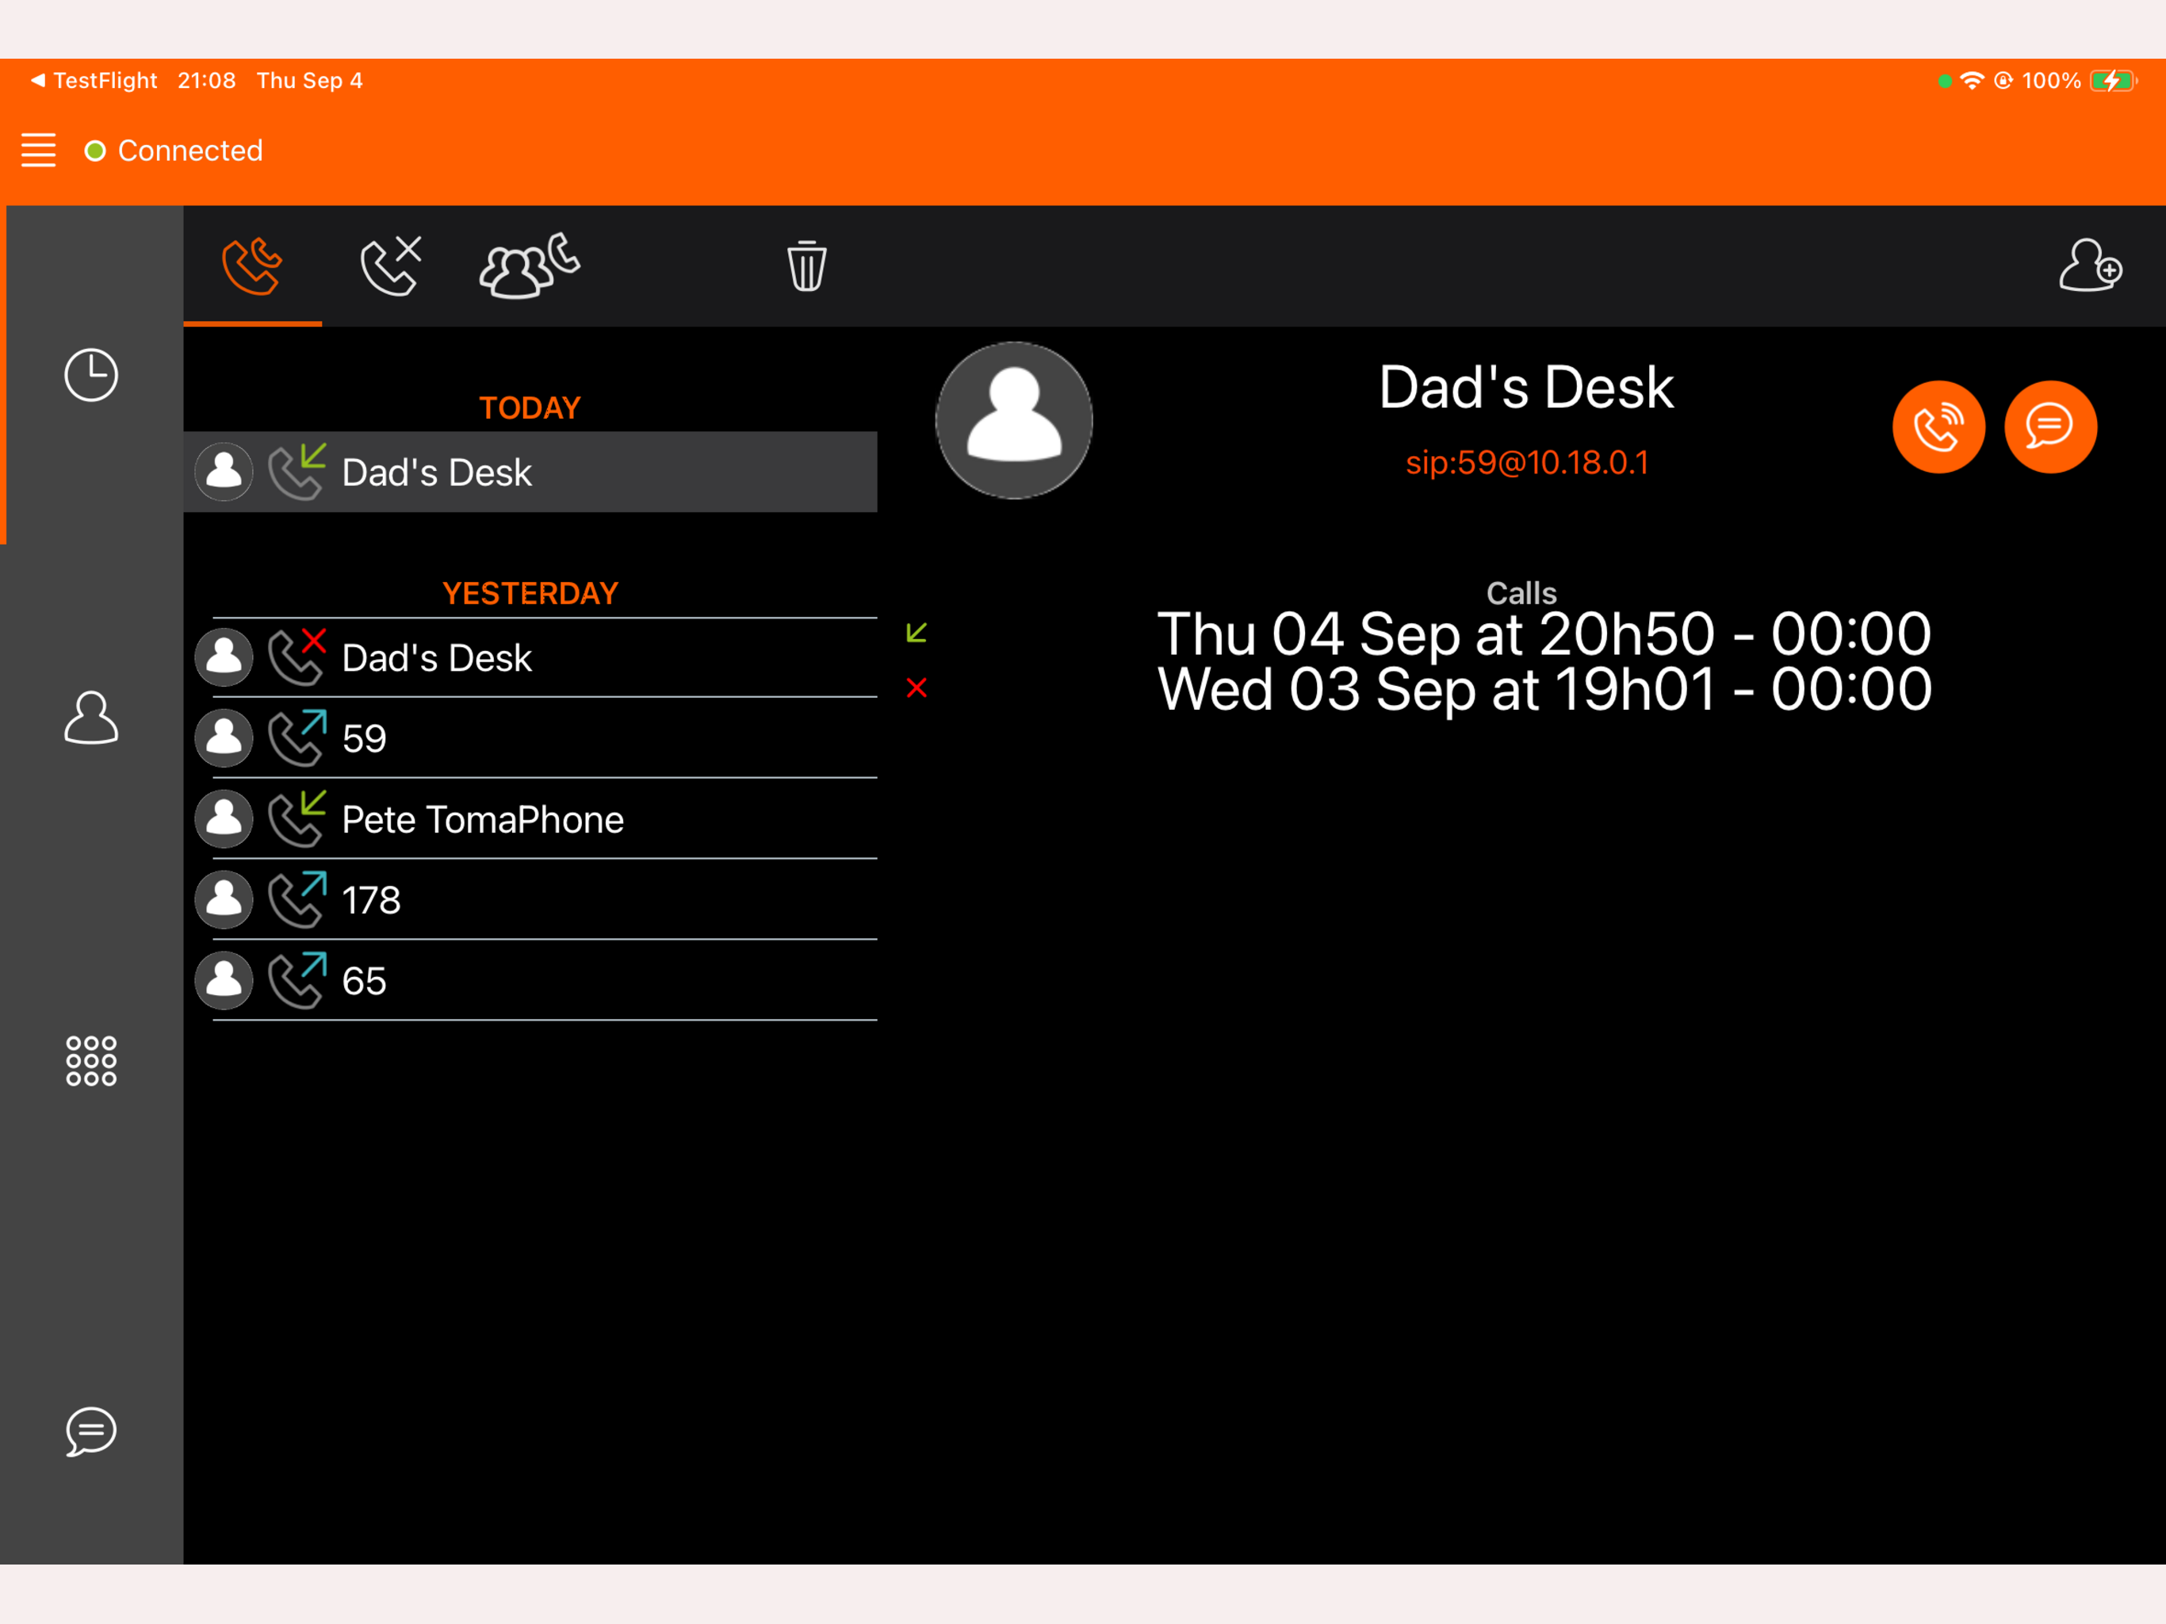Tap outgoing call icon beside 178
This screenshot has width=2166, height=1624.
point(297,898)
